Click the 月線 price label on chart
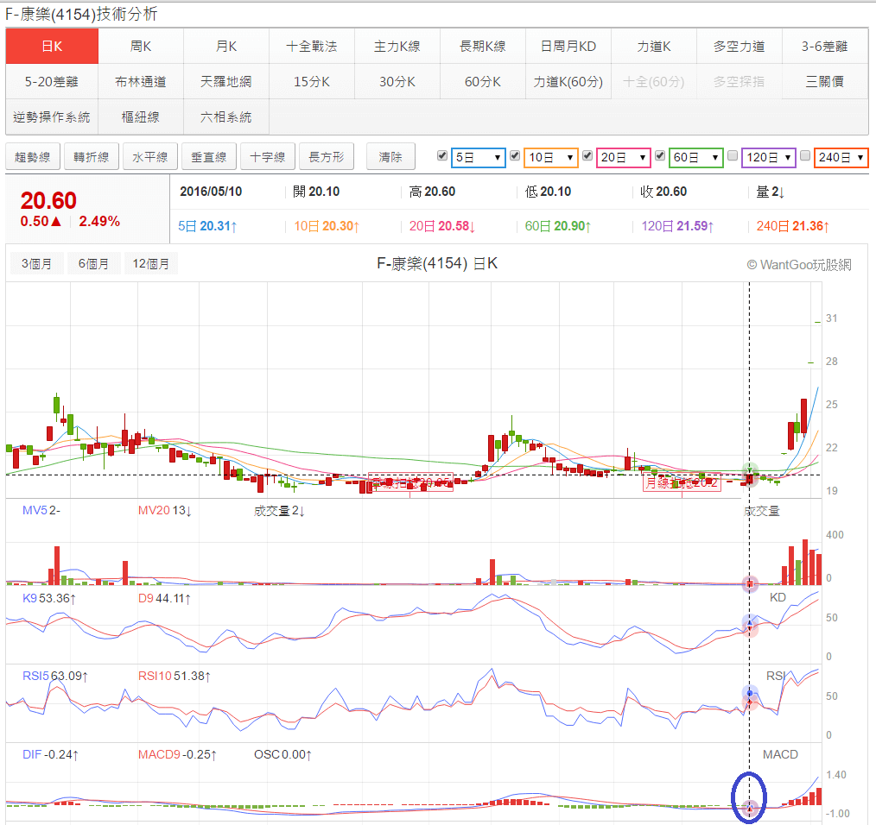The height and width of the screenshot is (825, 876). tap(681, 484)
